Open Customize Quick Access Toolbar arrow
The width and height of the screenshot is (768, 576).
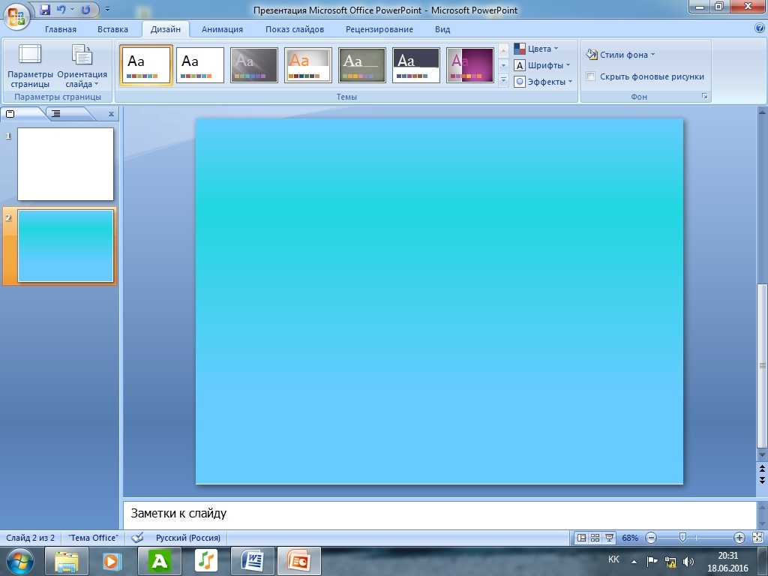pyautogui.click(x=108, y=9)
